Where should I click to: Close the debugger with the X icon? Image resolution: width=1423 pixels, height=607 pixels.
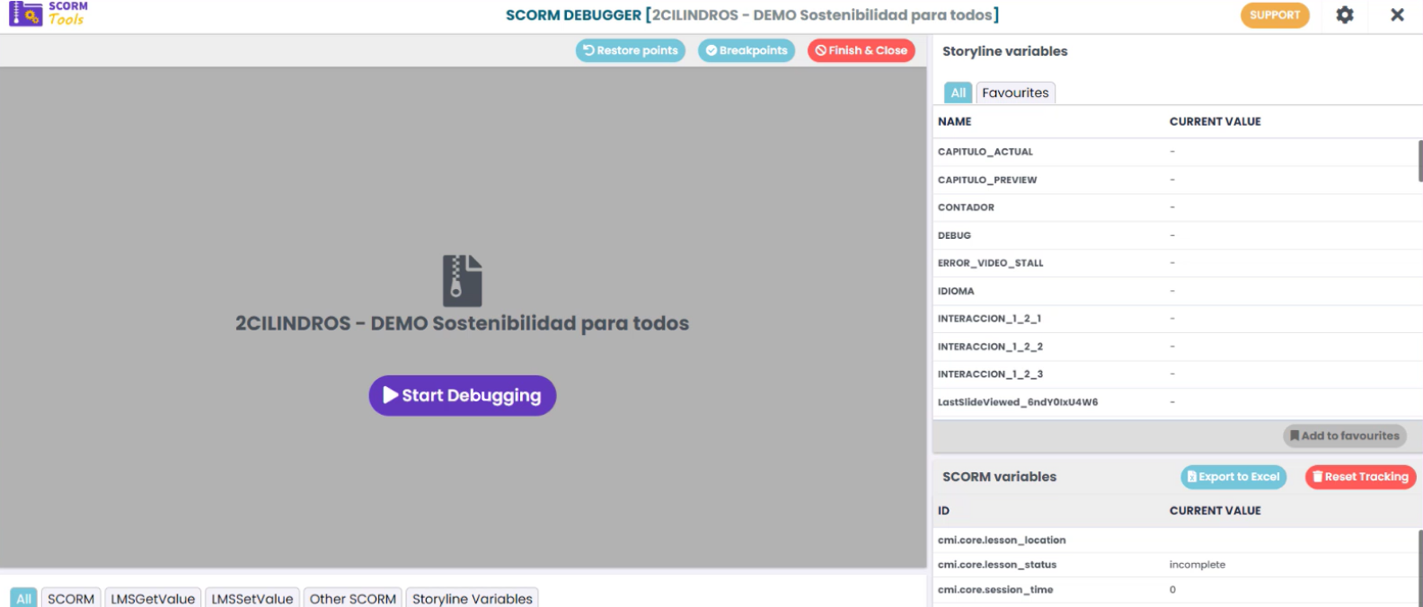tap(1397, 15)
